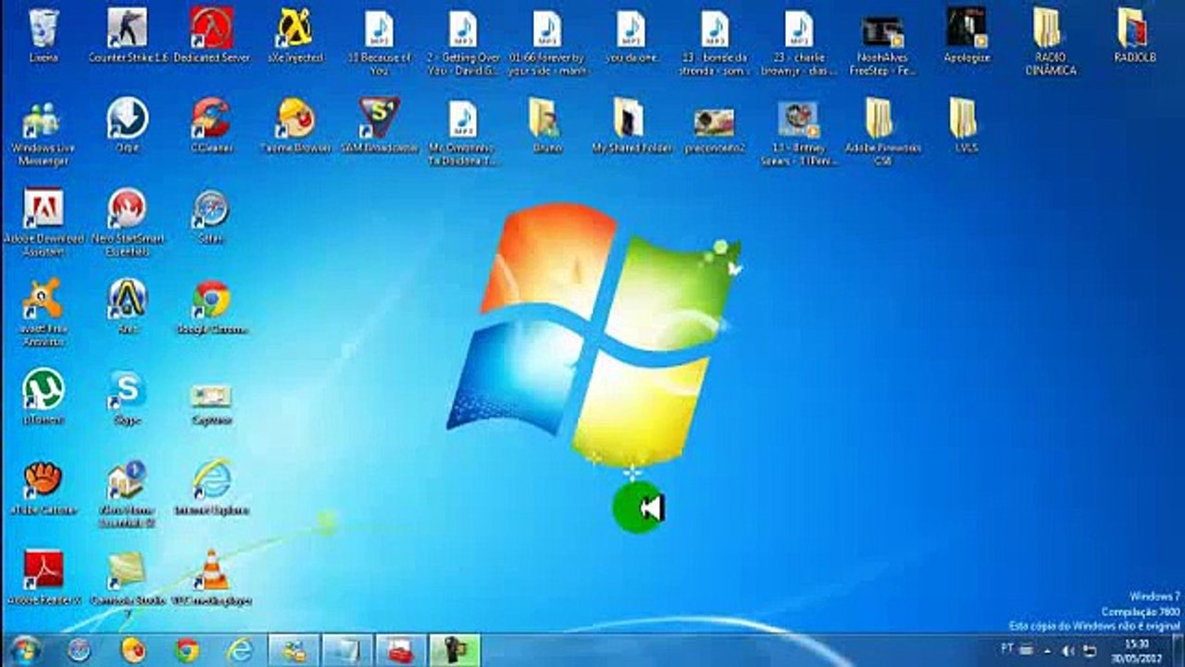Select the Bruno folder

(546, 126)
